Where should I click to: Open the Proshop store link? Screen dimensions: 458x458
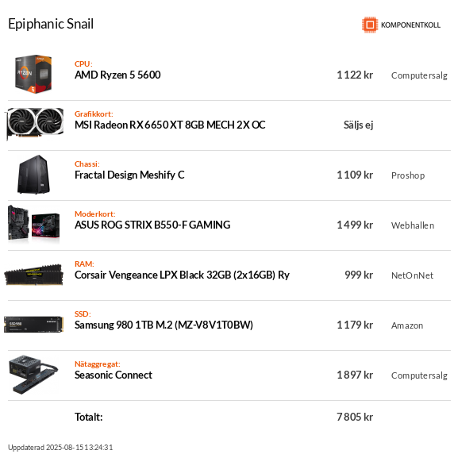(x=408, y=175)
